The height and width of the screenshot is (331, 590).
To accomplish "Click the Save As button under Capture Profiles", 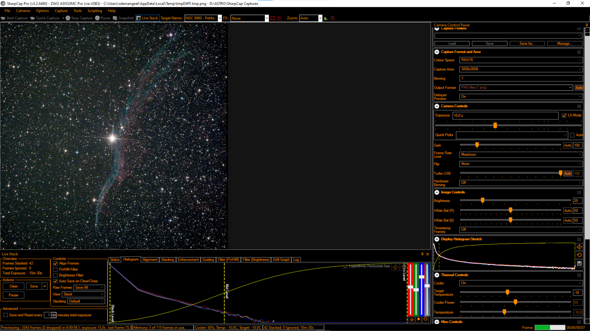I will pyautogui.click(x=527, y=43).
